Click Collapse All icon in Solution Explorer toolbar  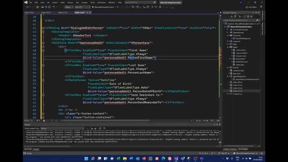248,17
